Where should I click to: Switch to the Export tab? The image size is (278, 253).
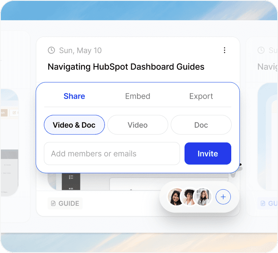(x=201, y=96)
